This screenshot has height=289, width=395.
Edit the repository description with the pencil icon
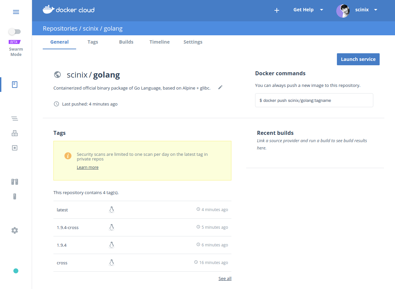220,88
